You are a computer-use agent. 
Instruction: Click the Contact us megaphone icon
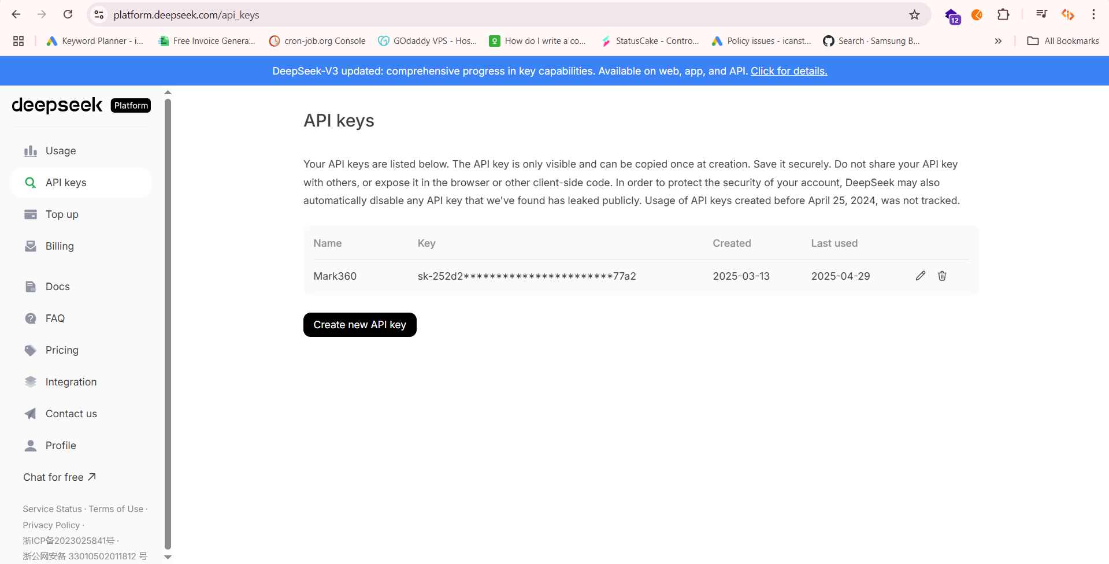tap(31, 414)
